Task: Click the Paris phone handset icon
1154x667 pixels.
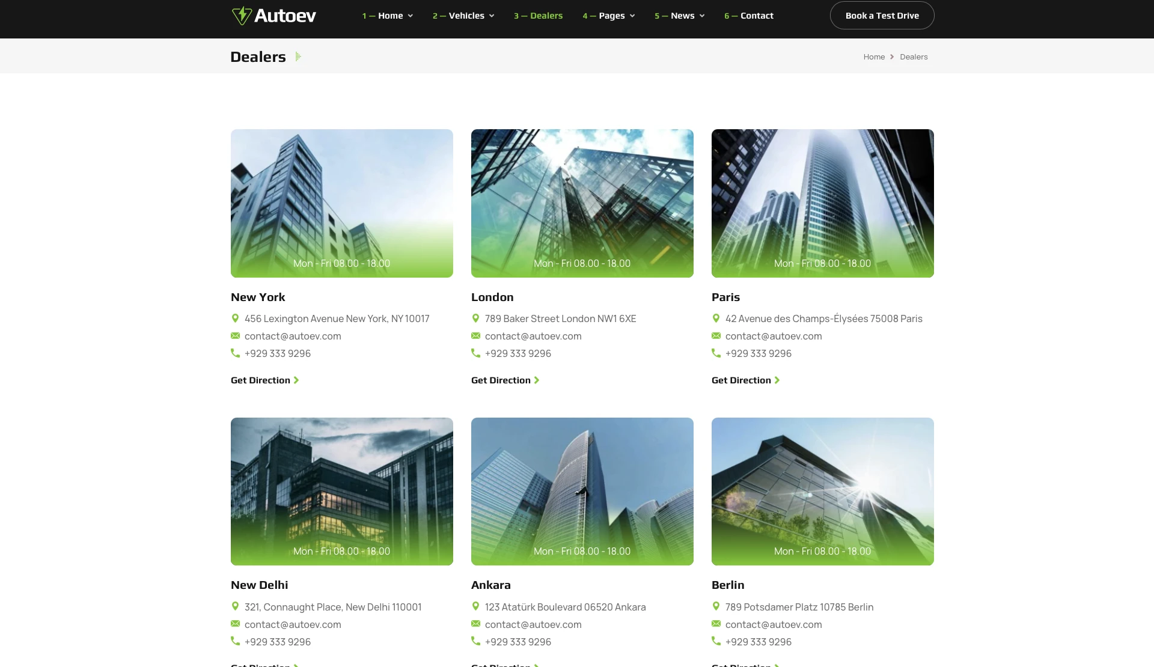Action: 716,353
